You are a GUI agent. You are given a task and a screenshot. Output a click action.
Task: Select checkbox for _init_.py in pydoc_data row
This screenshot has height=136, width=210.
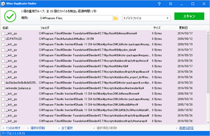click(3, 50)
